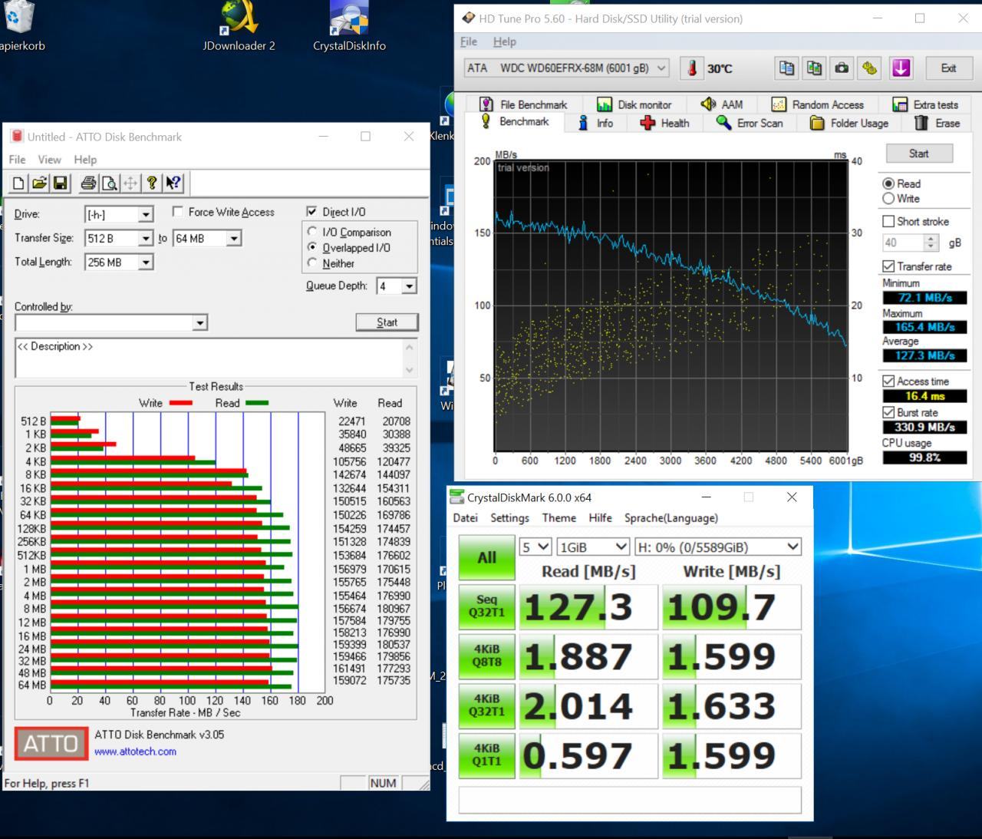Click the Seq Q32T1 test button
The width and height of the screenshot is (982, 839).
(x=486, y=606)
